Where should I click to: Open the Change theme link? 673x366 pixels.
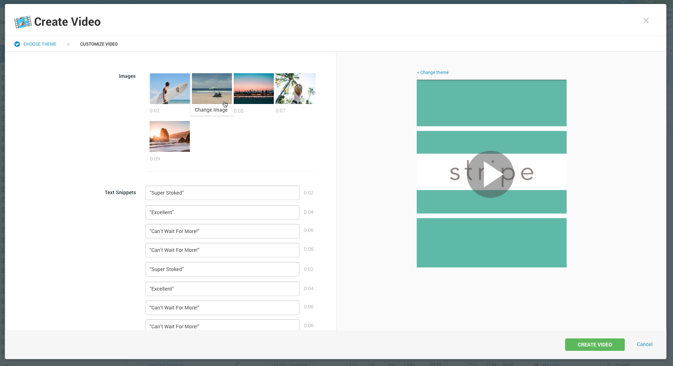pyautogui.click(x=433, y=72)
